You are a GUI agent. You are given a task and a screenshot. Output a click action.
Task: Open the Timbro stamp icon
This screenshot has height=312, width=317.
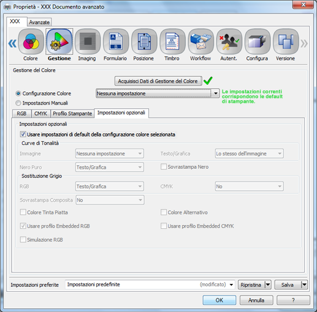coord(172,42)
